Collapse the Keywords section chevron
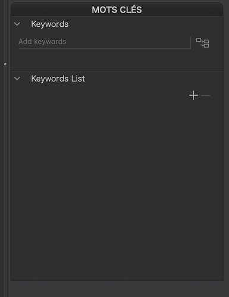This screenshot has width=229, height=297. pyautogui.click(x=17, y=24)
